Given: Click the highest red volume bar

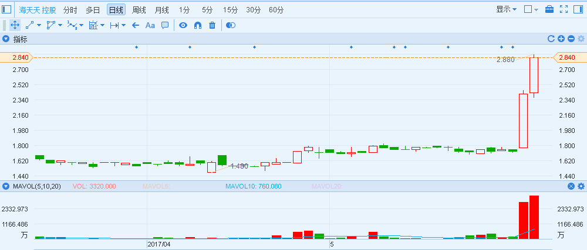Looking at the screenshot, I should click(x=534, y=217).
